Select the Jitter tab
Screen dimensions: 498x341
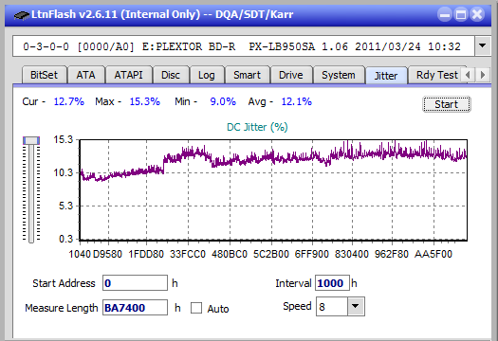pyautogui.click(x=386, y=76)
